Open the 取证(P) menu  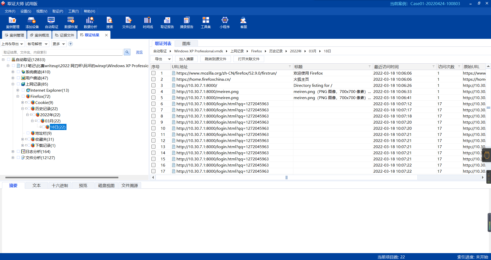tap(58, 11)
